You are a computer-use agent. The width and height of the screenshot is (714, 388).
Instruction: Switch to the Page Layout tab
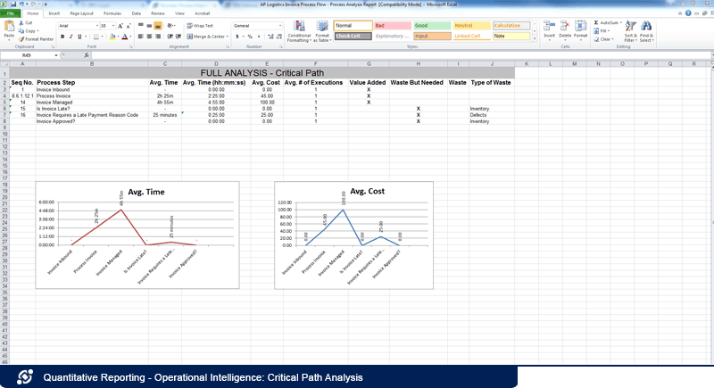[81, 14]
